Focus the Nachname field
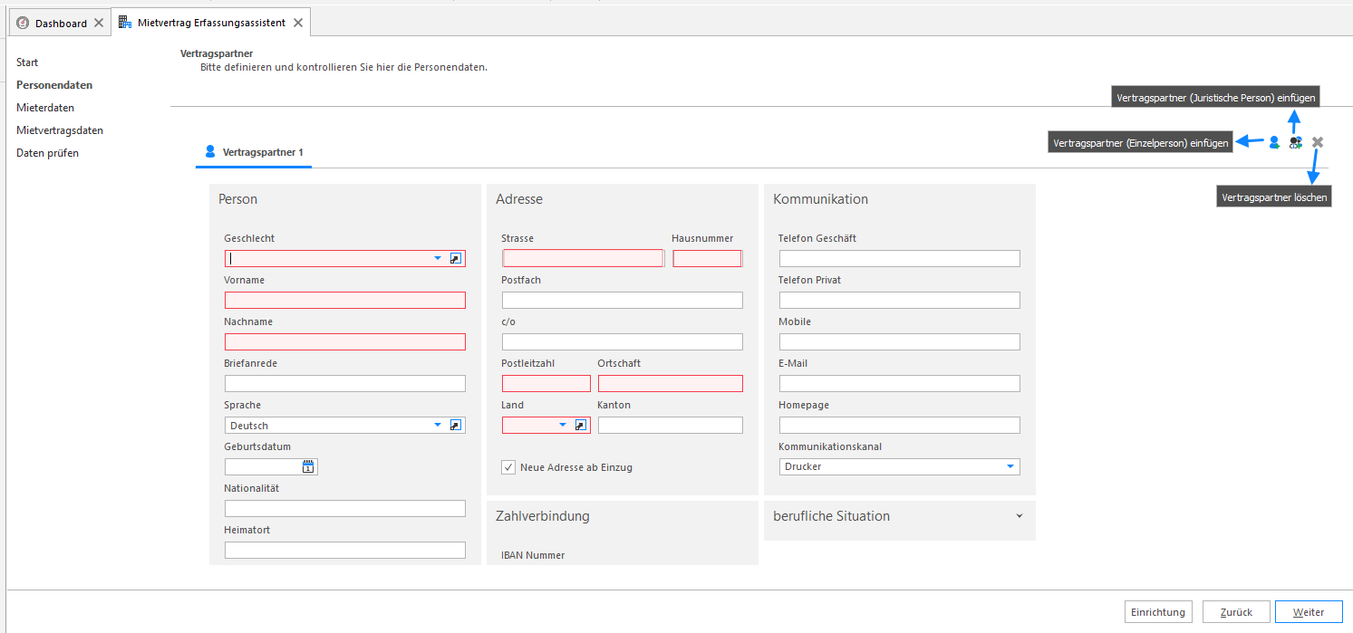The height and width of the screenshot is (633, 1353). click(x=345, y=341)
